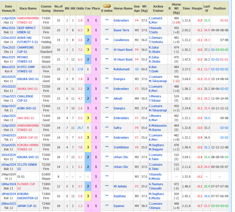This screenshot has width=235, height=212.
Task: Open trainer T.Takano's page
Action: point(155,100)
